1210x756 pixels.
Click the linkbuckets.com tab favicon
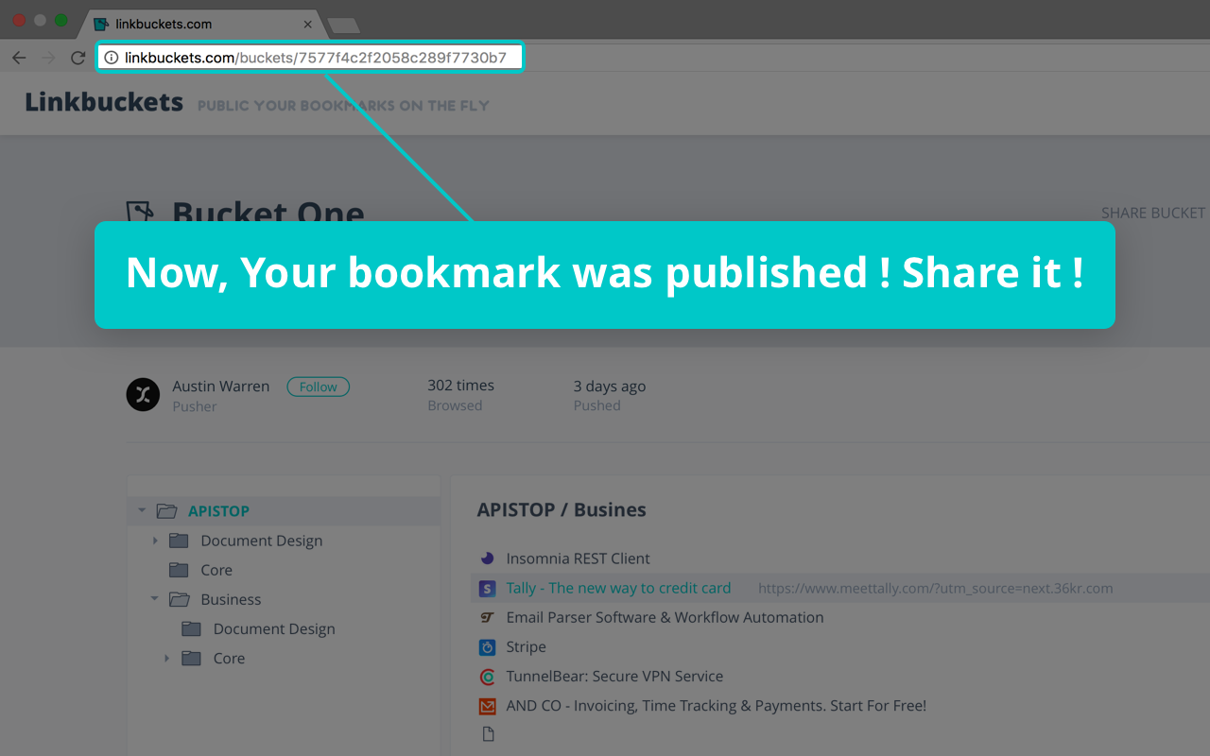coord(101,24)
